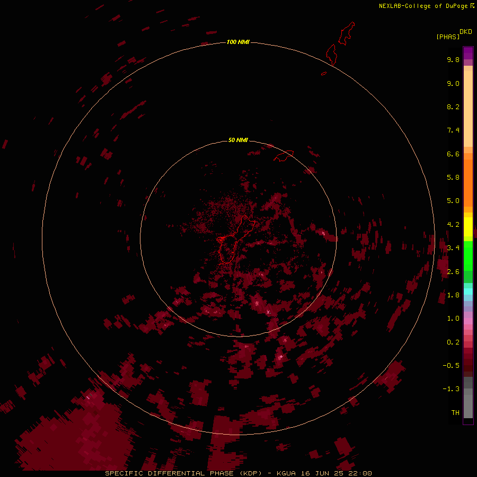Click the KGUA station identifier in caption
This screenshot has height=477, width=477.
pyautogui.click(x=286, y=473)
